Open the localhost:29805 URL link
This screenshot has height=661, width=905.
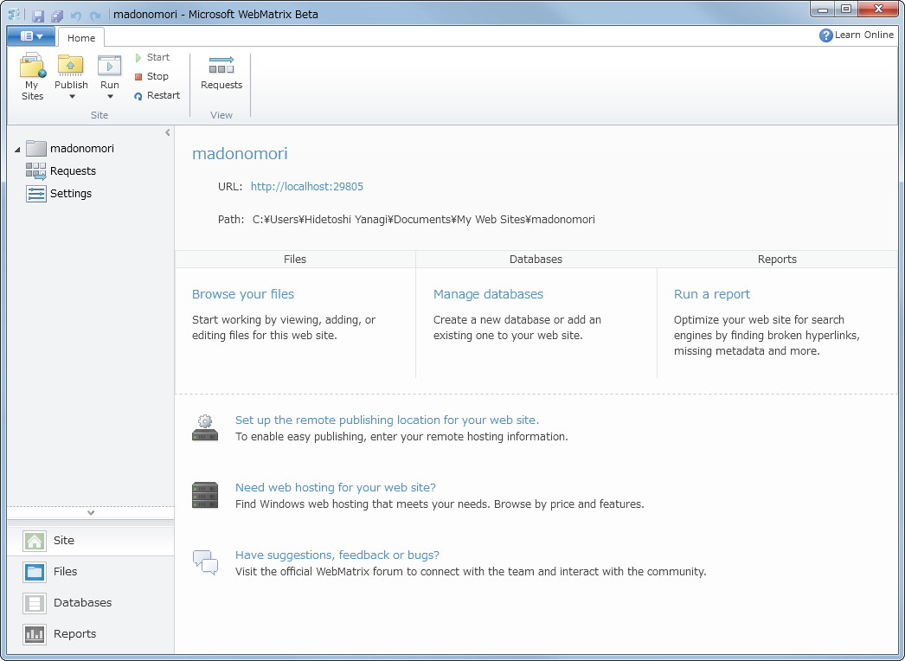click(x=307, y=186)
